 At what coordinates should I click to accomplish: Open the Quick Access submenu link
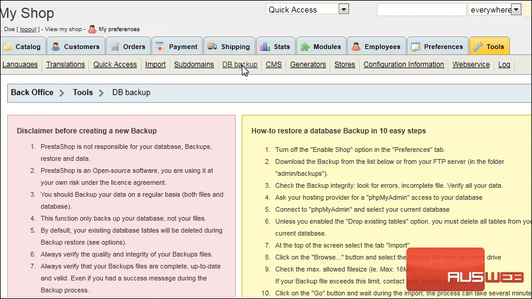[x=115, y=65]
